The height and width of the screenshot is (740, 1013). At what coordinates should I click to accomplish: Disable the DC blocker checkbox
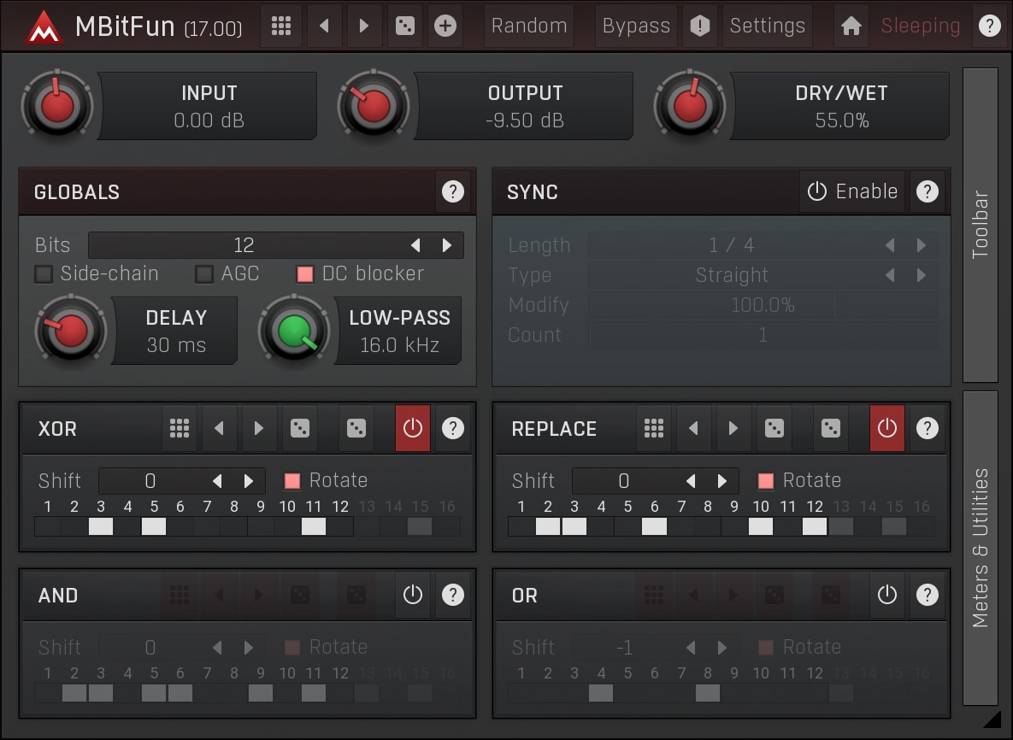(x=305, y=274)
